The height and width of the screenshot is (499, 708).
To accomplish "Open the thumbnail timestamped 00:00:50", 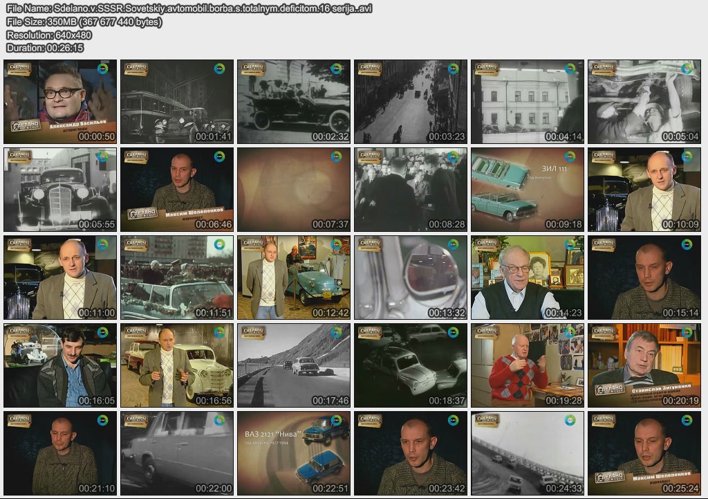I will click(x=60, y=102).
